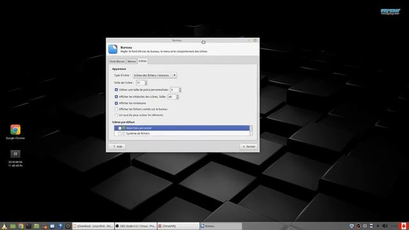The image size is (409, 230).
Task: Switch to the Fond d'écran tab
Action: click(117, 61)
